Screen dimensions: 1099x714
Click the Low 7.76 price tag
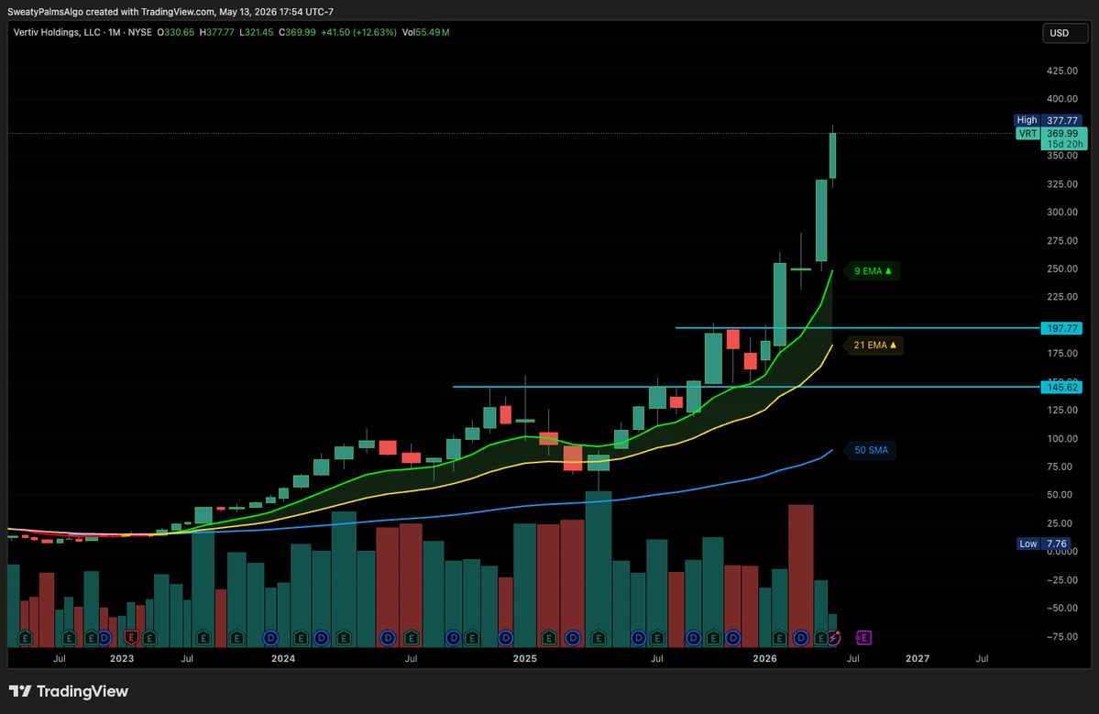pos(1044,544)
